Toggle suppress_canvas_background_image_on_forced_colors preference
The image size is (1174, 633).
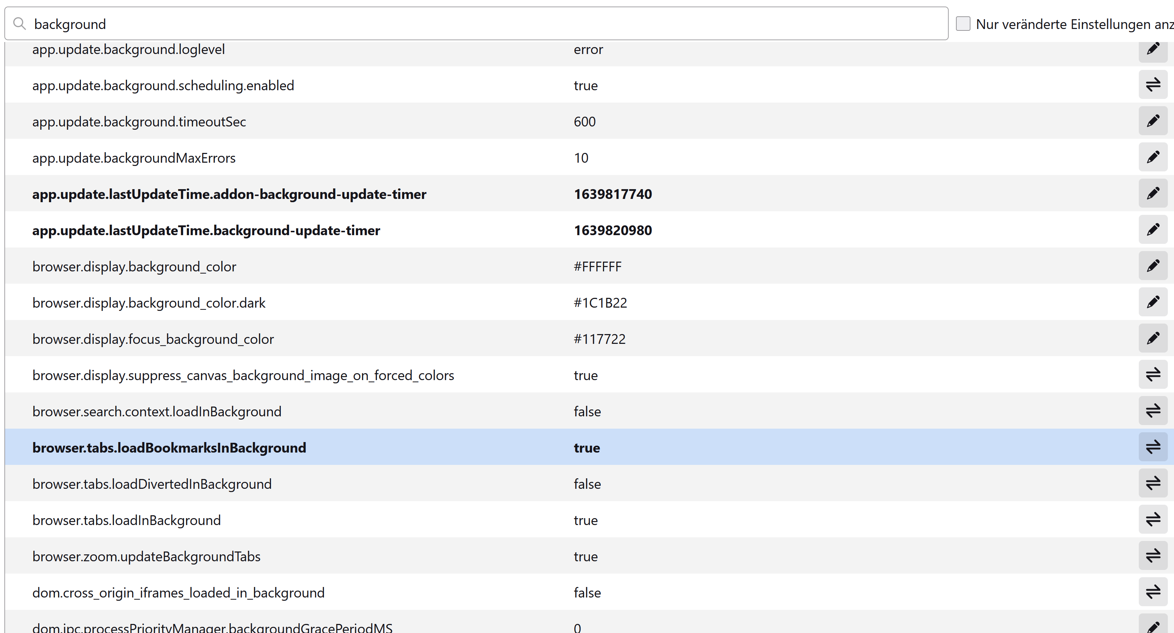click(x=1153, y=375)
